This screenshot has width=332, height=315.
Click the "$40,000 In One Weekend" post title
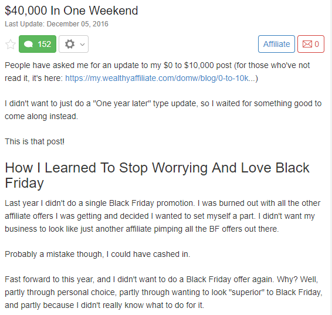tap(72, 11)
